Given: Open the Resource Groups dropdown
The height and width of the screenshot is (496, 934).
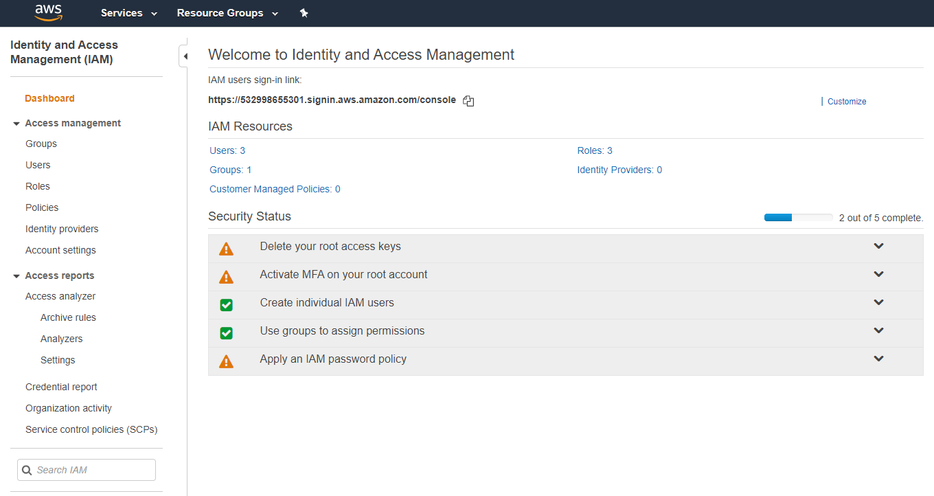Looking at the screenshot, I should click(x=227, y=13).
